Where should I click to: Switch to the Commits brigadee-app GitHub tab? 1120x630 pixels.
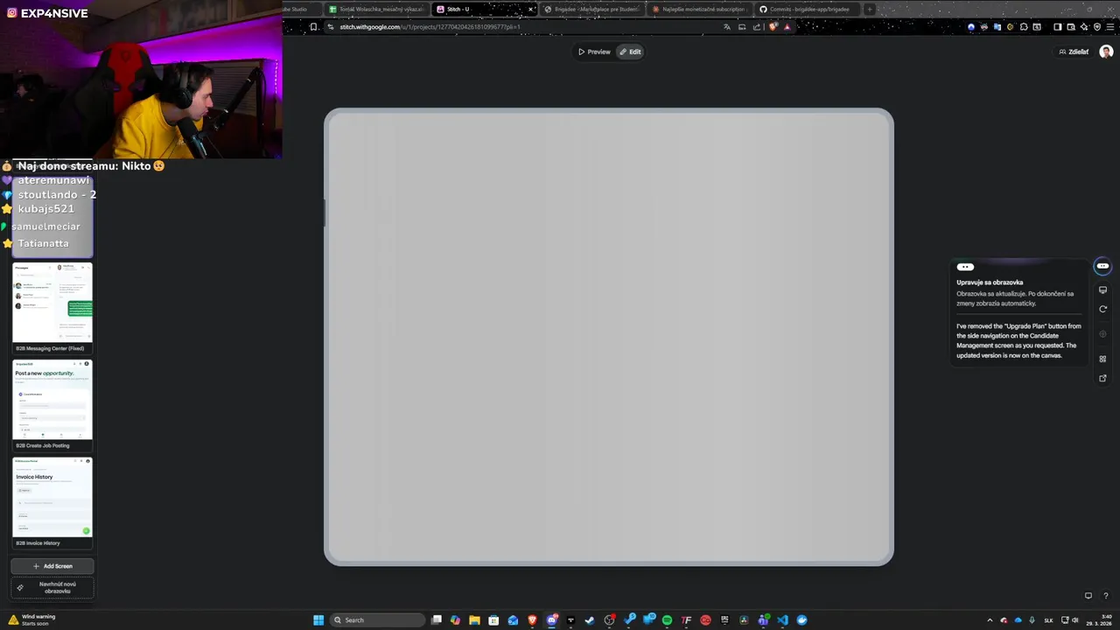806,9
